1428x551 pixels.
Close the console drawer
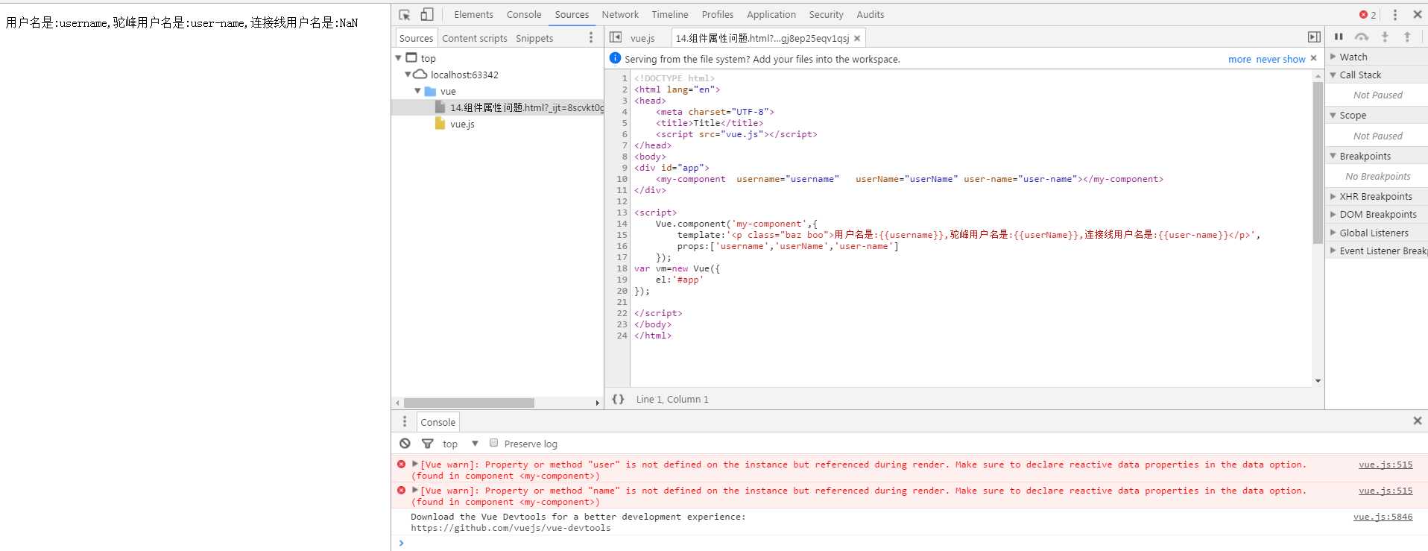tap(1418, 421)
